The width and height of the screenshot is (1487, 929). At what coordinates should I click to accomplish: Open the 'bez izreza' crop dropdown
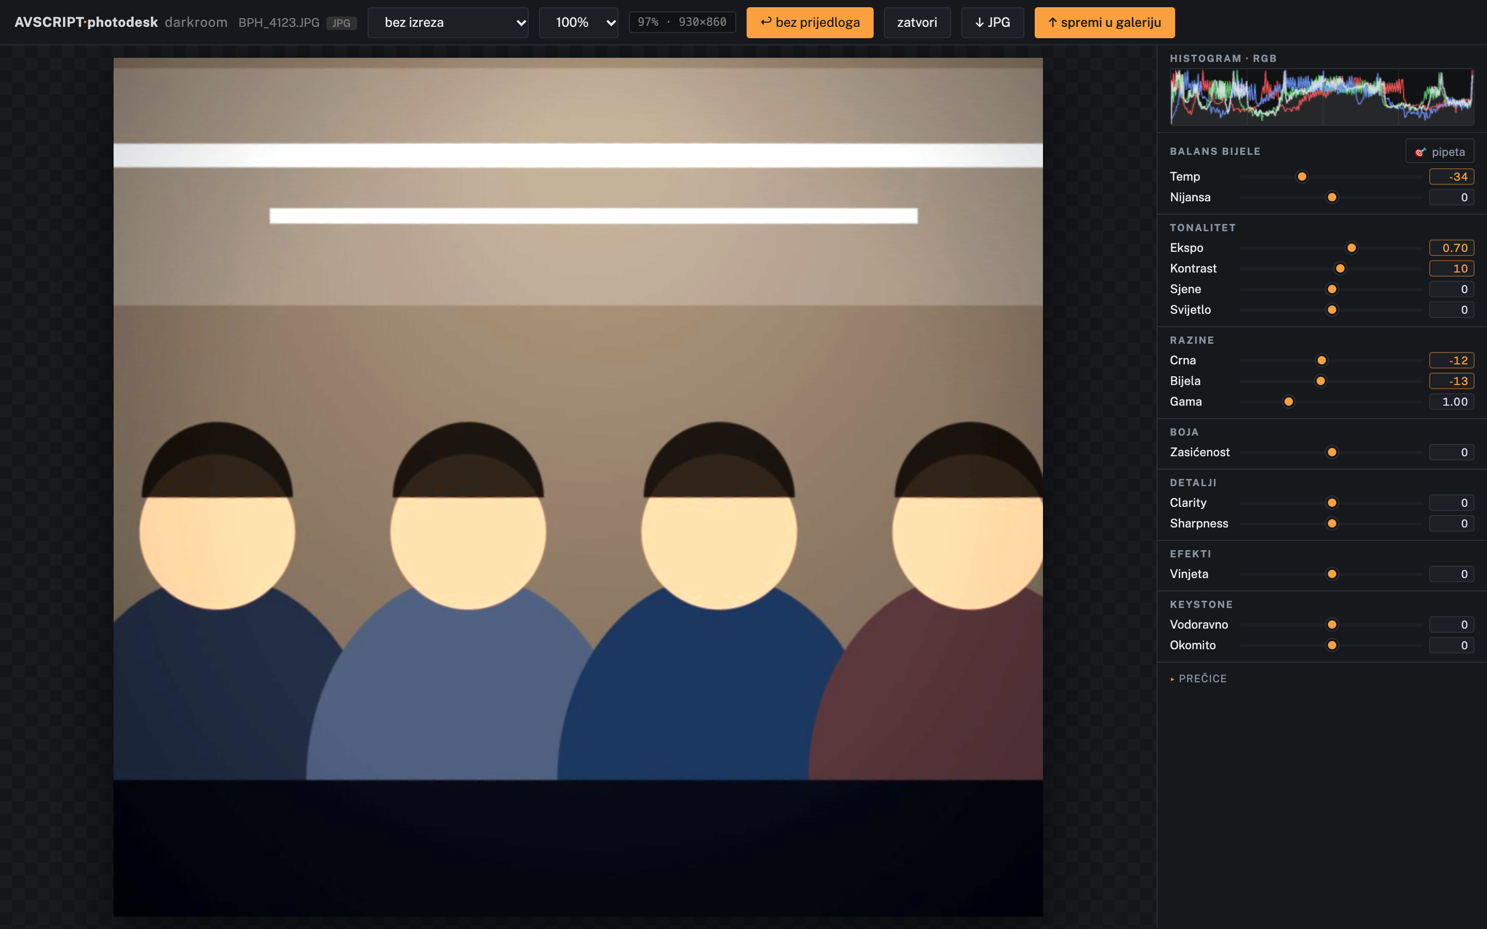click(448, 23)
